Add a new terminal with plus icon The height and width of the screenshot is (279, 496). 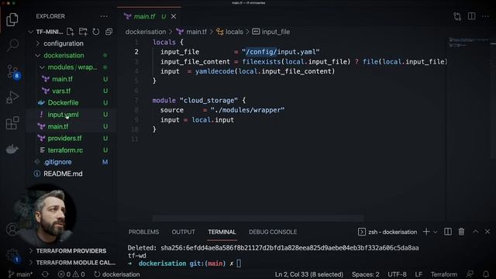pos(426,232)
